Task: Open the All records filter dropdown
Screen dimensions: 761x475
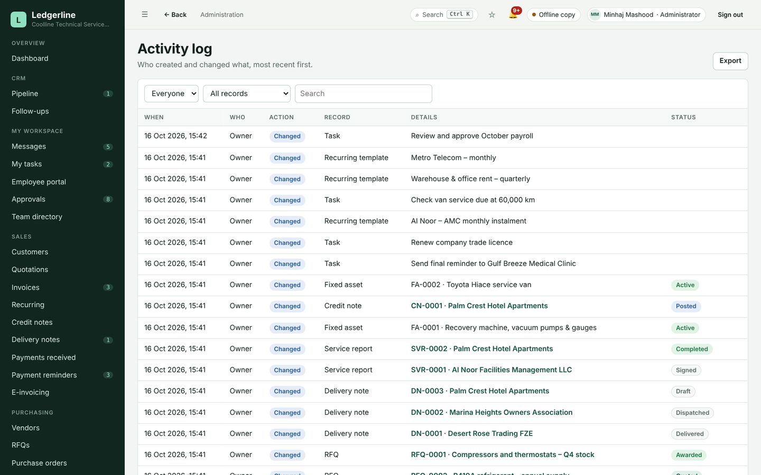Action: [x=247, y=93]
